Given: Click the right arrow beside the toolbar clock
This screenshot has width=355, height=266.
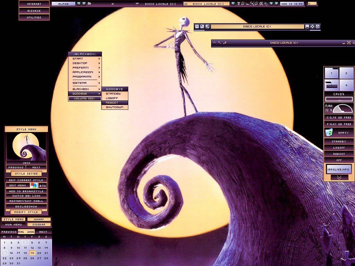Looking at the screenshot, I should 276,3.
